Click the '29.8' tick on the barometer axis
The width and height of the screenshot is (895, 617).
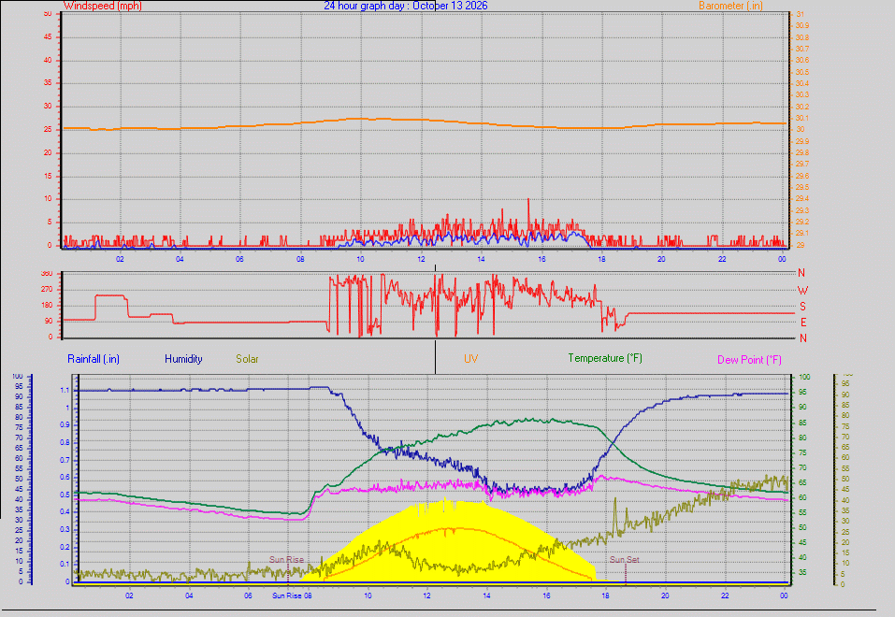coord(802,152)
